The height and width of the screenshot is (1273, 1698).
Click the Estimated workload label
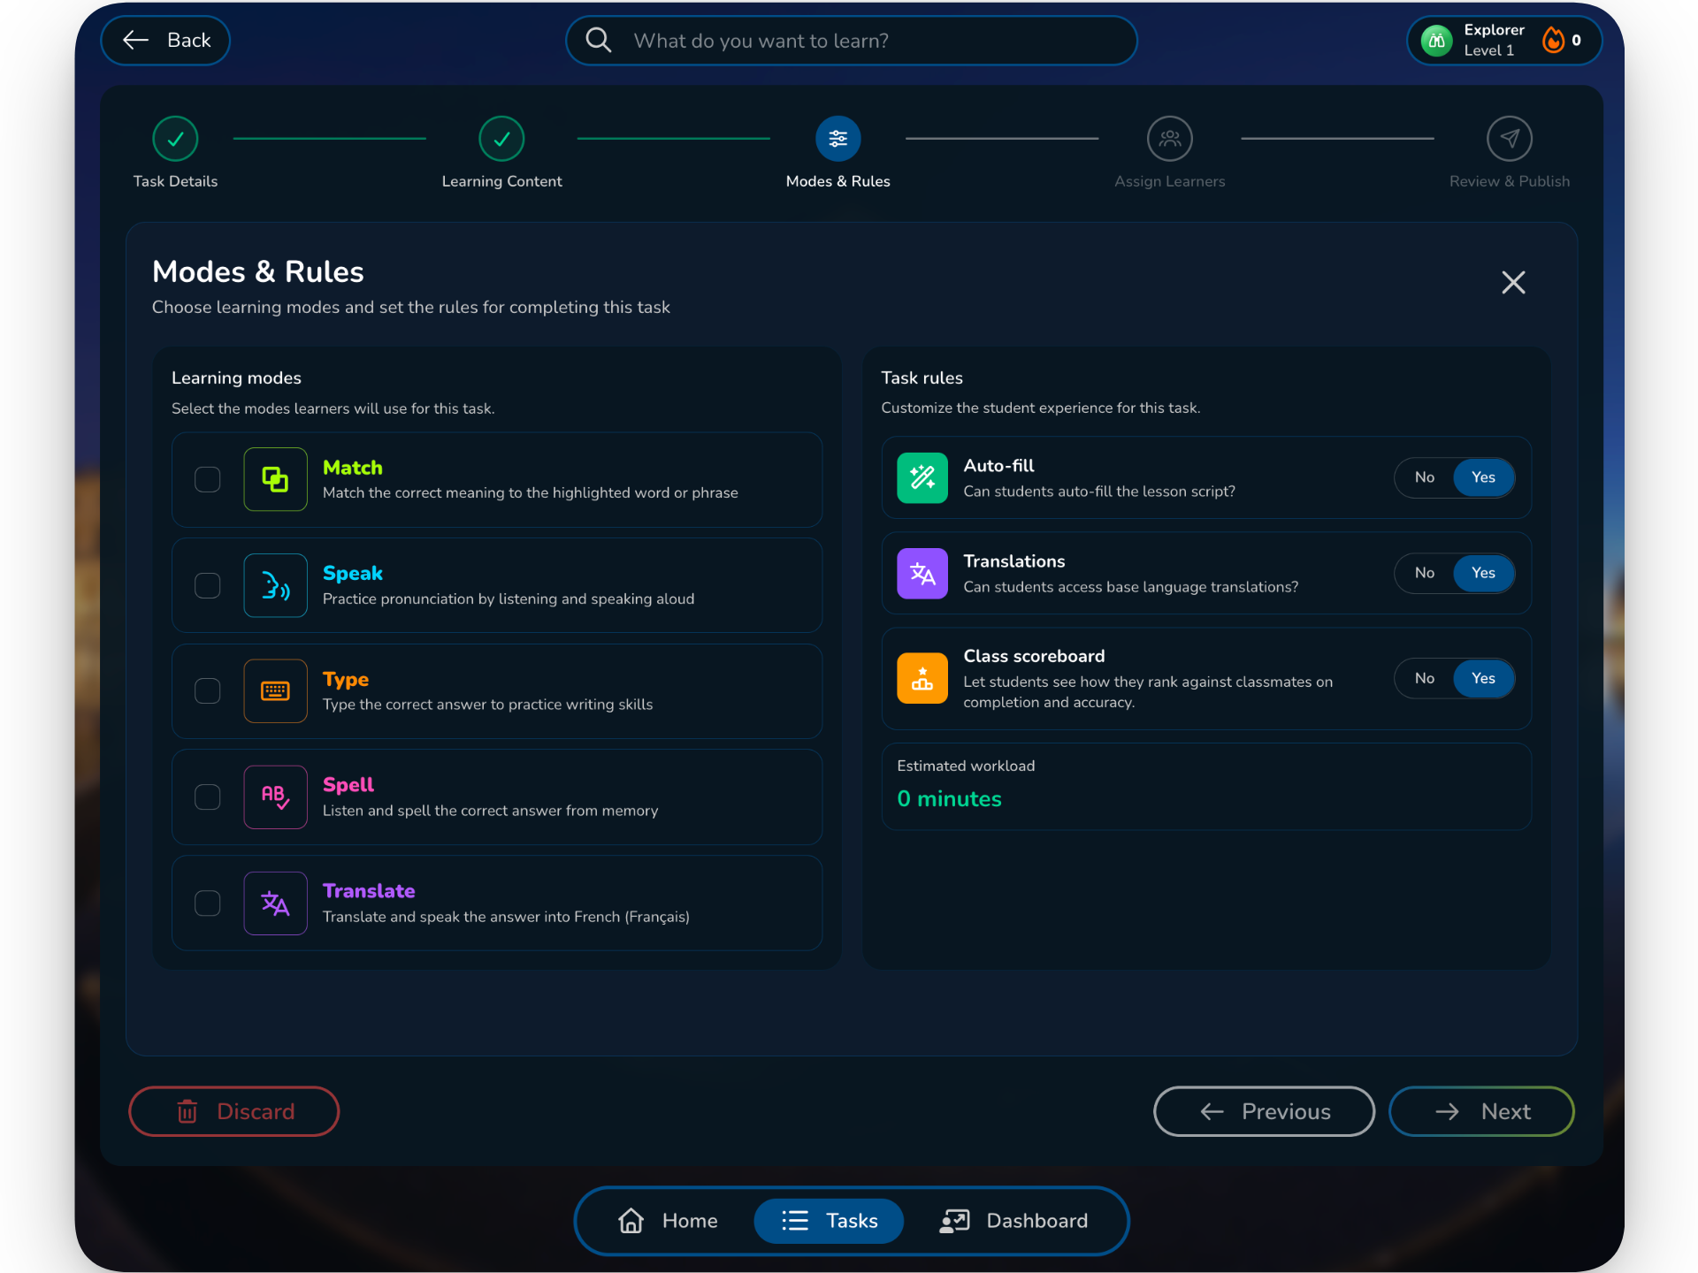point(966,766)
